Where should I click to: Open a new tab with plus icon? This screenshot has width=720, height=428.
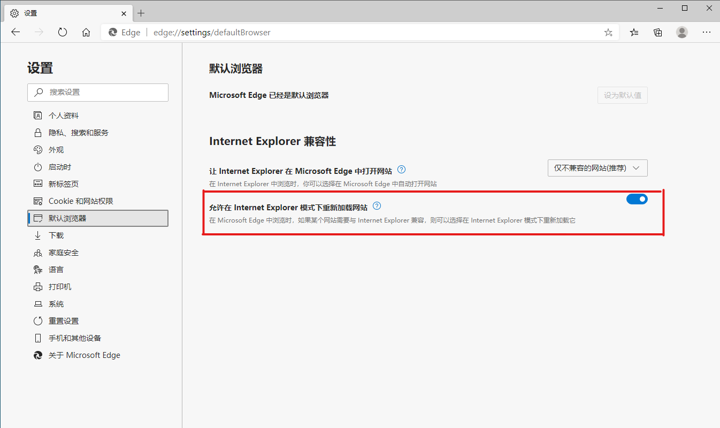[x=141, y=13]
